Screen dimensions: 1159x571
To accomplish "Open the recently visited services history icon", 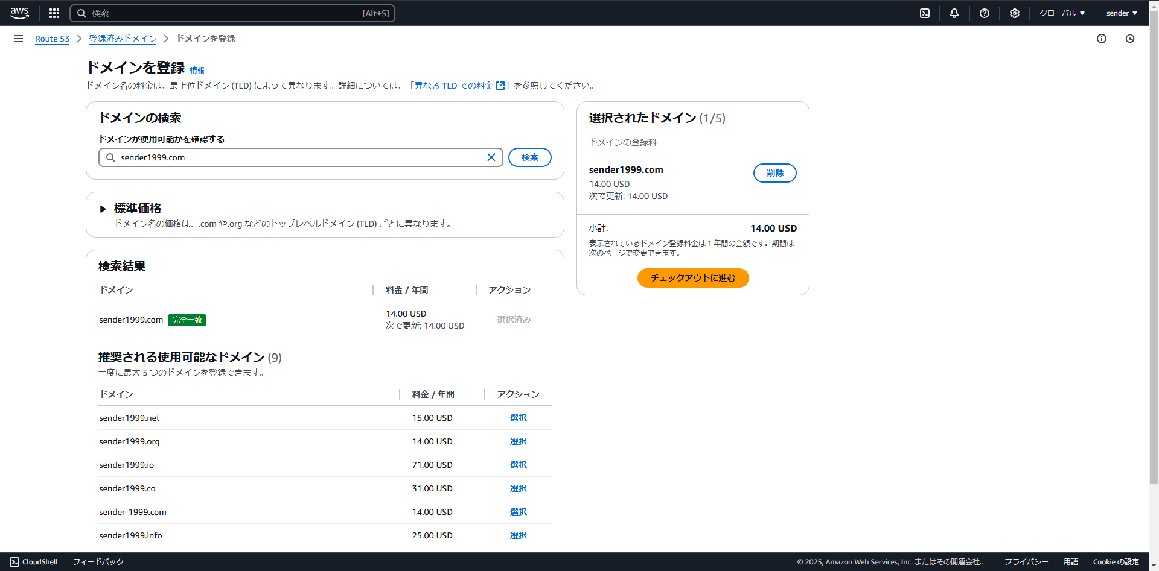I will point(1131,39).
